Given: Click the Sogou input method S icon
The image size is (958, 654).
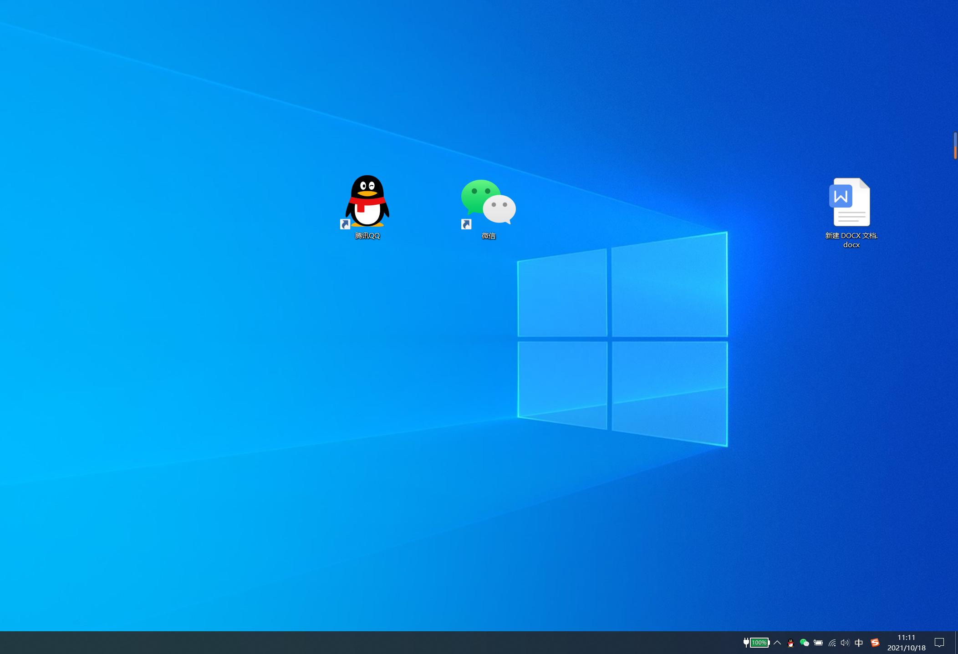Looking at the screenshot, I should point(875,643).
